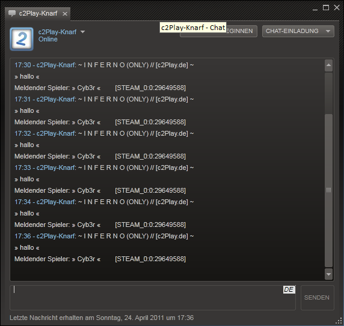Click the Steam ID under the 17:30 message
Image resolution: width=344 pixels, height=326 pixels.
click(x=150, y=88)
